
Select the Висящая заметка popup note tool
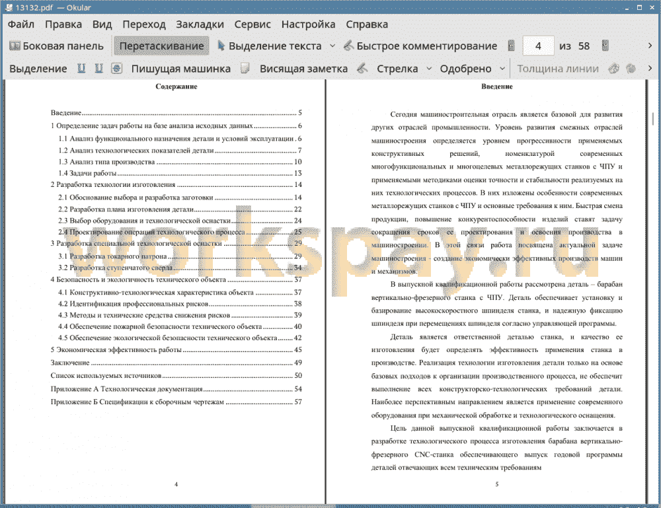tap(303, 69)
